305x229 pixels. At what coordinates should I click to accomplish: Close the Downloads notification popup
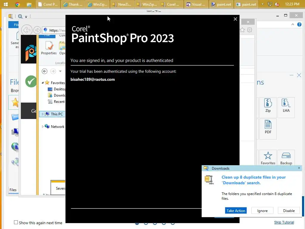click(x=299, y=168)
